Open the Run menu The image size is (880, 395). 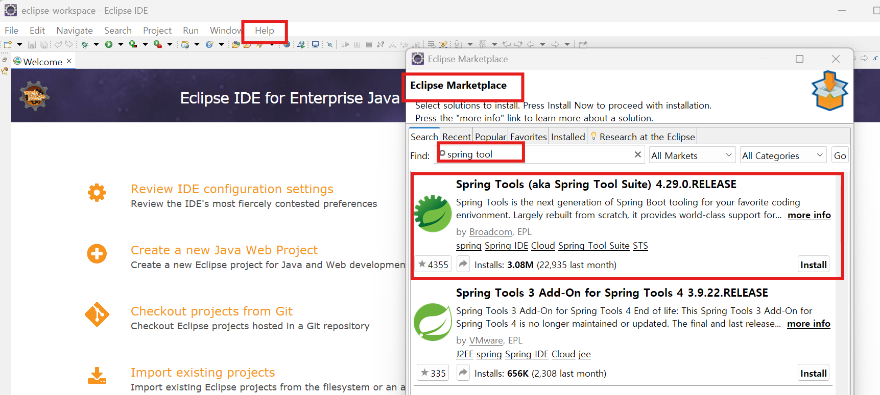point(191,31)
